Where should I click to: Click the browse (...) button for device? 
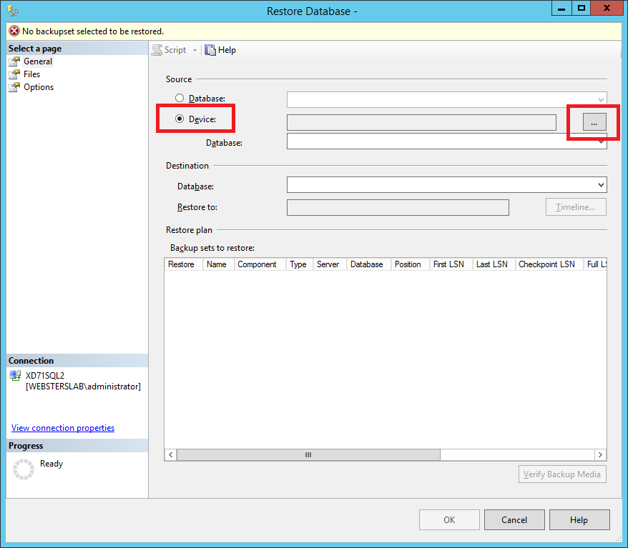(594, 123)
